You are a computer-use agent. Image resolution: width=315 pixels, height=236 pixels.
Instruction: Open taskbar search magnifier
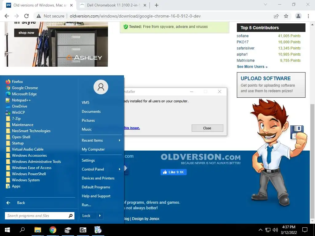pyautogui.click(x=22, y=230)
